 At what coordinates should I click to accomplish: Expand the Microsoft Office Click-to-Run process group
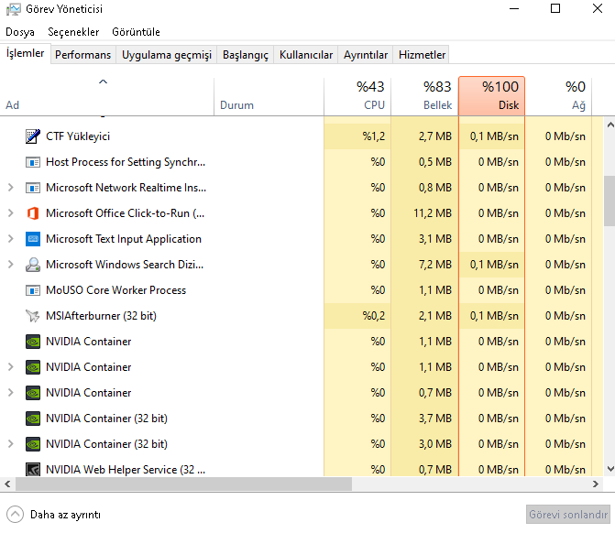pyautogui.click(x=10, y=213)
